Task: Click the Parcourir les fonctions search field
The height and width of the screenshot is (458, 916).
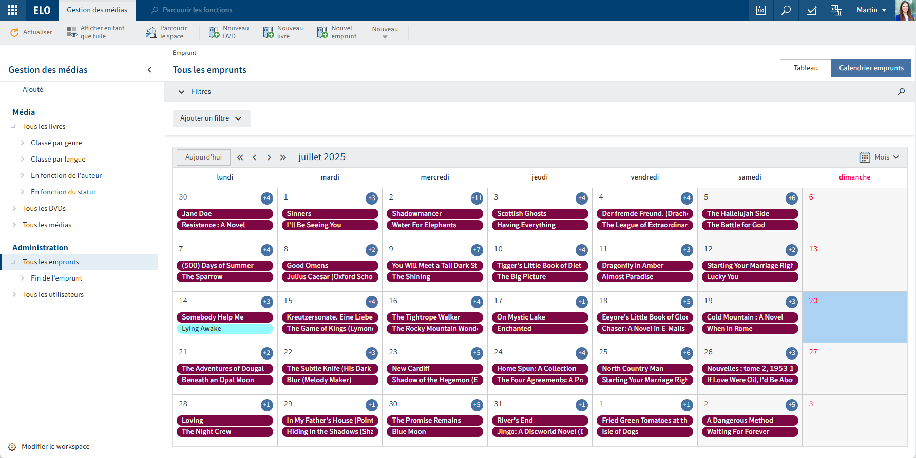Action: pos(197,10)
